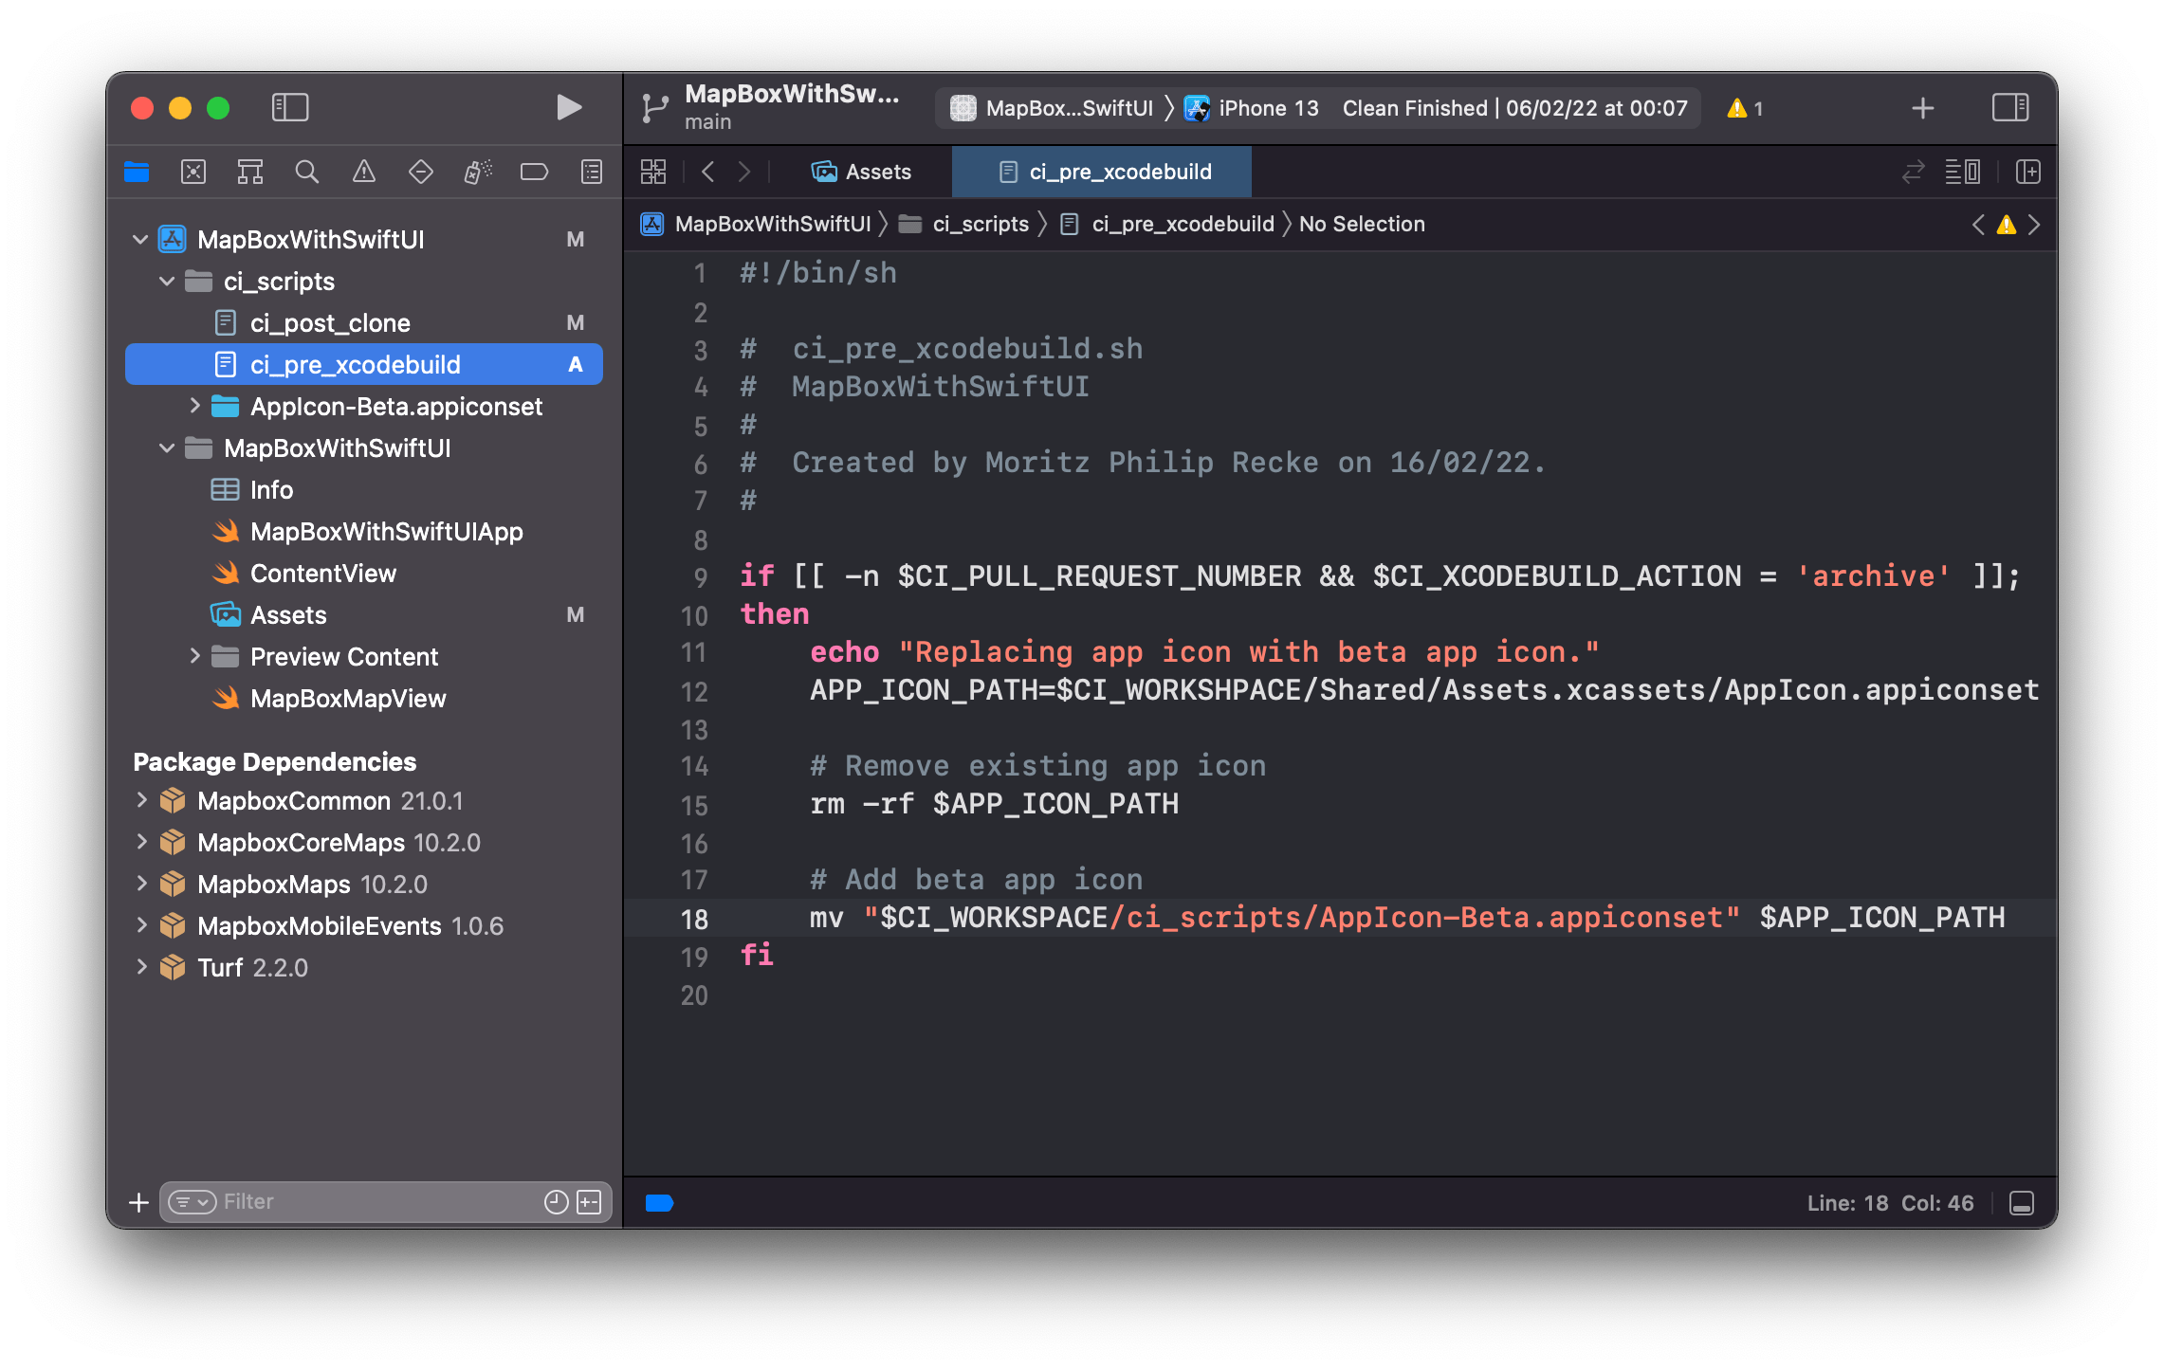The height and width of the screenshot is (1369, 2164).
Task: Toggle the left navigator sidebar visibility
Action: tap(290, 107)
